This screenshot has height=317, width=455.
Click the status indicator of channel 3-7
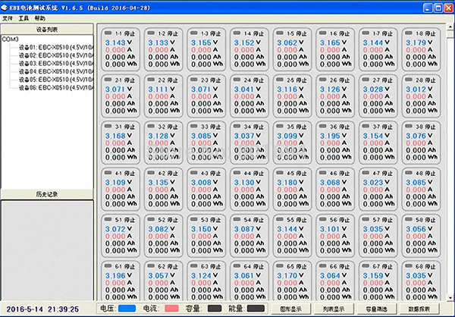[x=366, y=126]
